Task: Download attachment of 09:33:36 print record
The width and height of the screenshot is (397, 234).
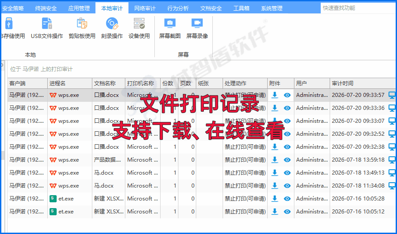Action: [x=274, y=108]
